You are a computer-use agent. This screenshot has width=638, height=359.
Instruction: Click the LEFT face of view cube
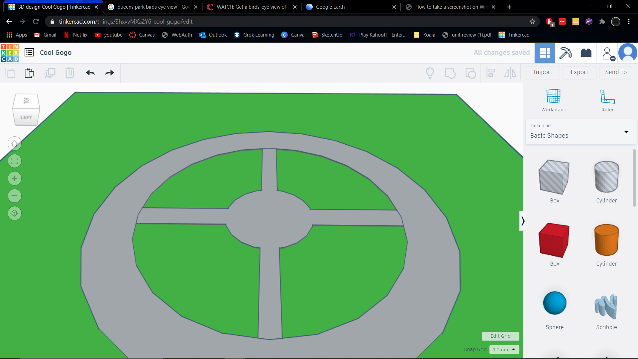coord(26,117)
